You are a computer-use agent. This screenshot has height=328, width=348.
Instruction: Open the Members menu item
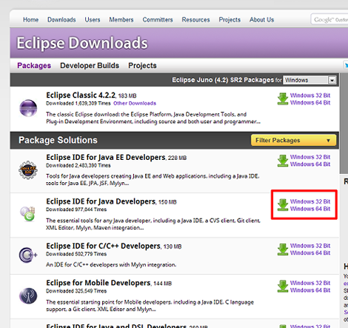pyautogui.click(x=121, y=20)
